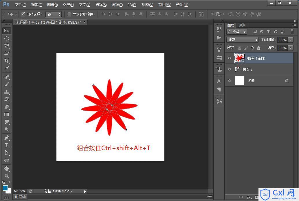
Task: Filter layers by type (text) layers
Action: (x=269, y=31)
